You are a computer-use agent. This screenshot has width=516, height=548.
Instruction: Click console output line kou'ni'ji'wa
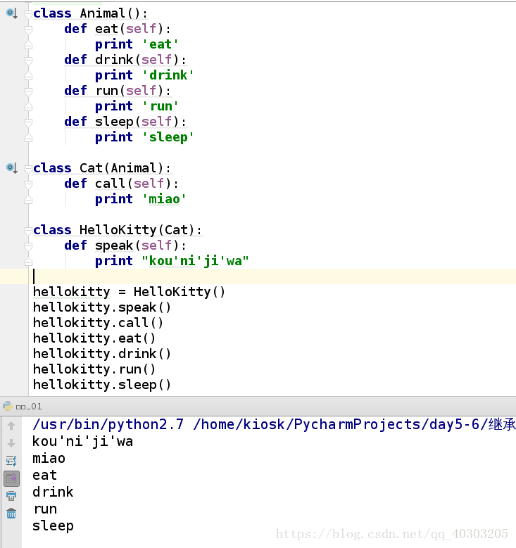tap(82, 441)
